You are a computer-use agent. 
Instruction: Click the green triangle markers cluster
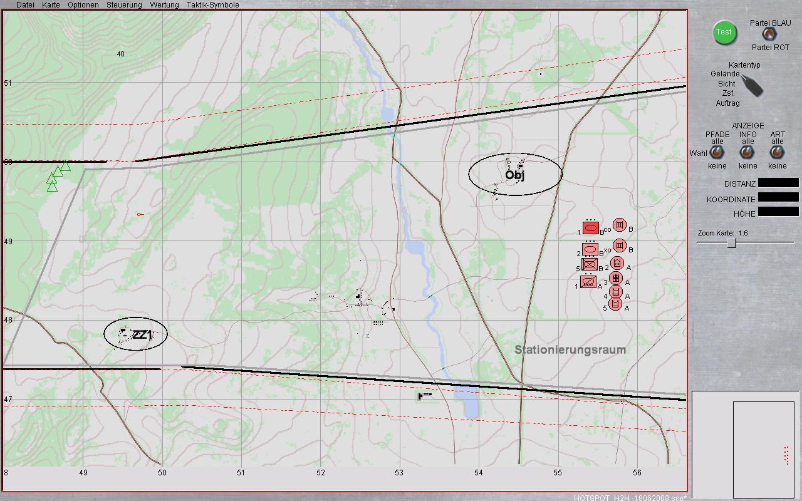coord(57,175)
